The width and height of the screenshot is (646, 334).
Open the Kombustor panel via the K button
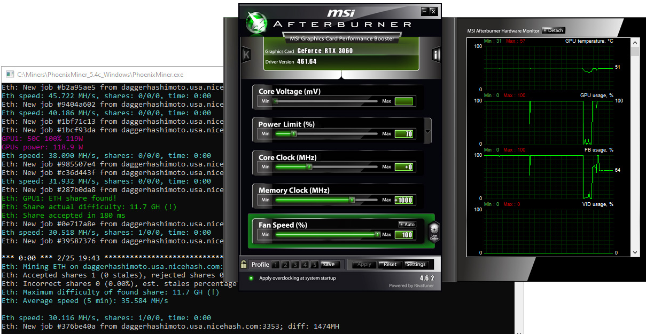coord(246,54)
